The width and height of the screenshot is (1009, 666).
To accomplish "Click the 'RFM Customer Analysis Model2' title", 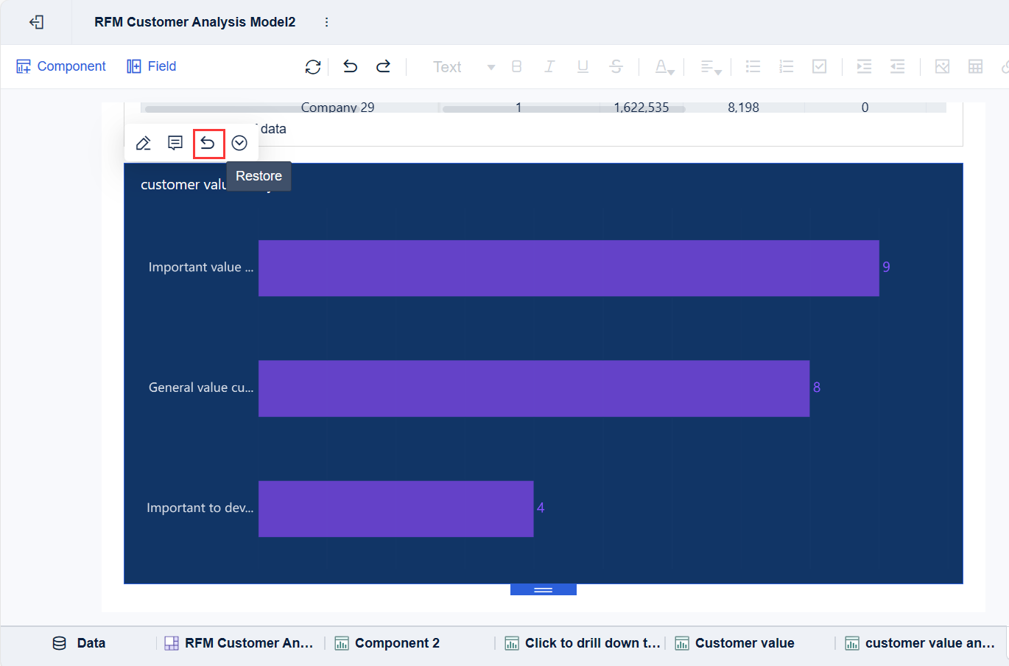I will (x=195, y=22).
